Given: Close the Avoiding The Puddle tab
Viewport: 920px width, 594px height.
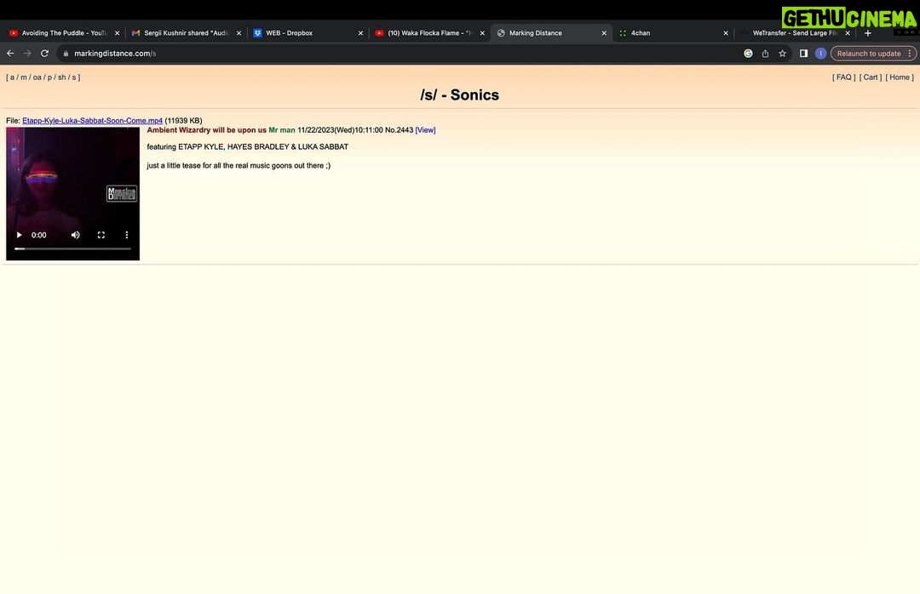Looking at the screenshot, I should pos(117,33).
